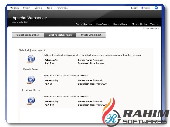Viewport: 170px width, 127px height.
Task: Click Select all. link
Action: 24,50
